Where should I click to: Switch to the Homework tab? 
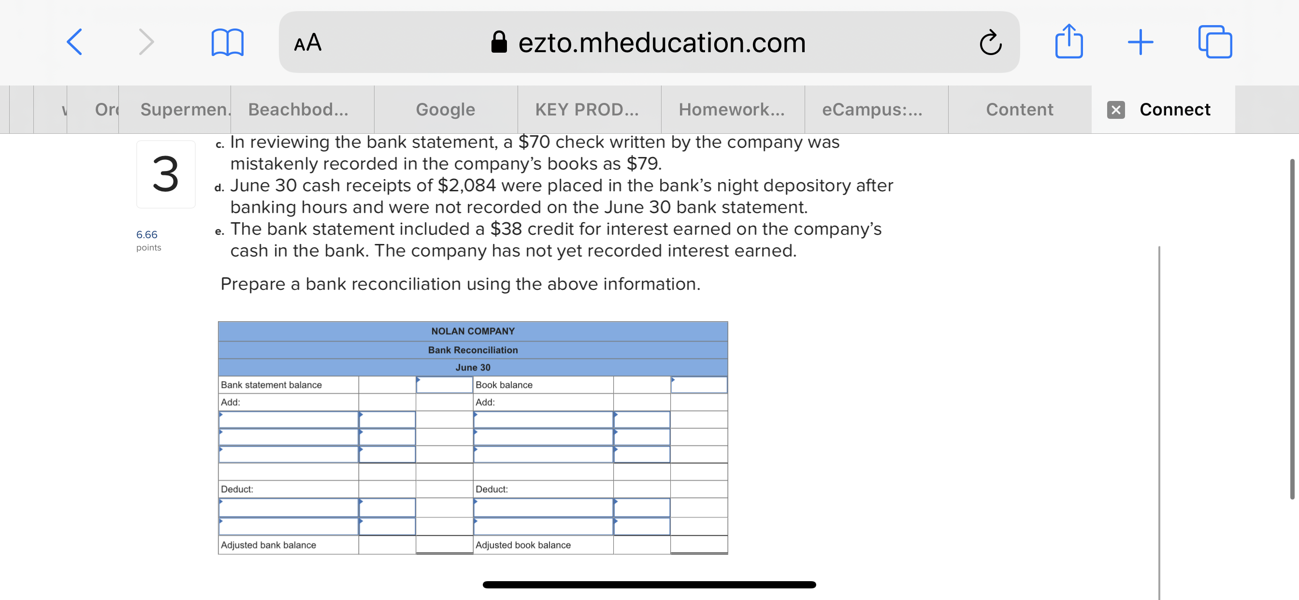(x=732, y=109)
